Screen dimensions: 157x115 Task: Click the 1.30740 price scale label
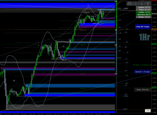(154, 78)
